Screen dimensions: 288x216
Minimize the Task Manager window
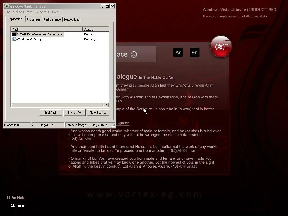pos(103,6)
